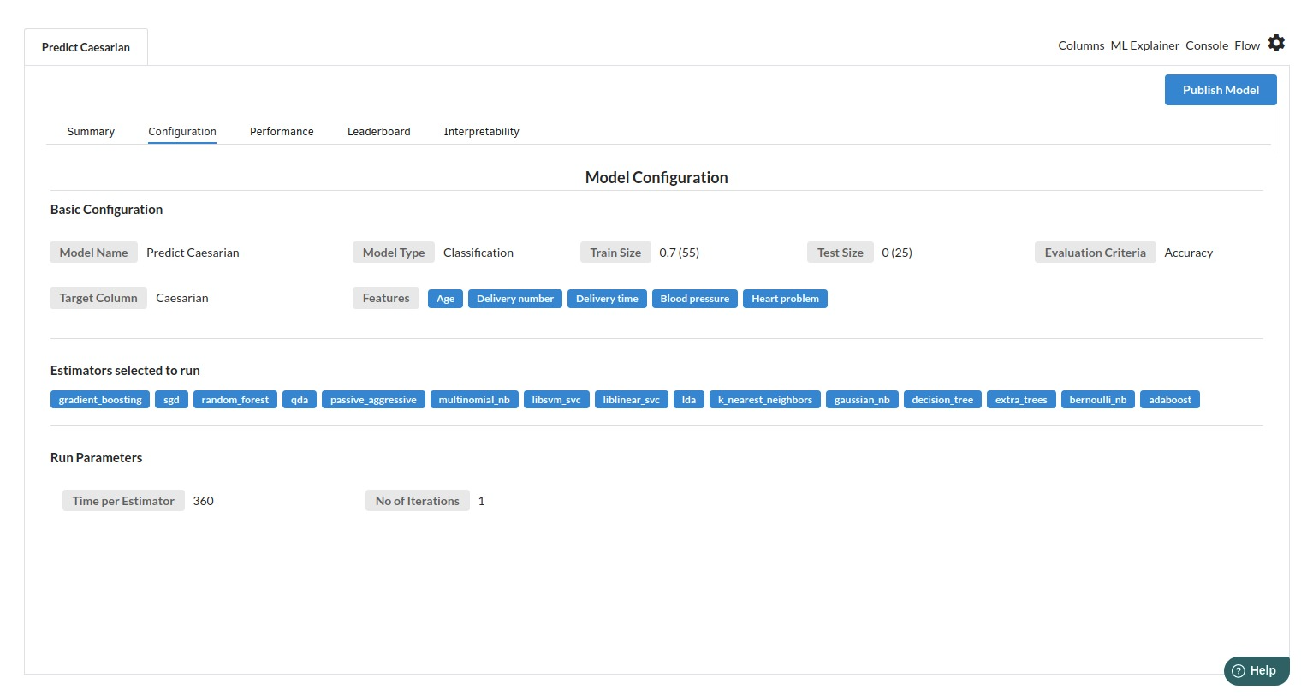
Task: Open the Interpretability tab
Action: (x=481, y=132)
